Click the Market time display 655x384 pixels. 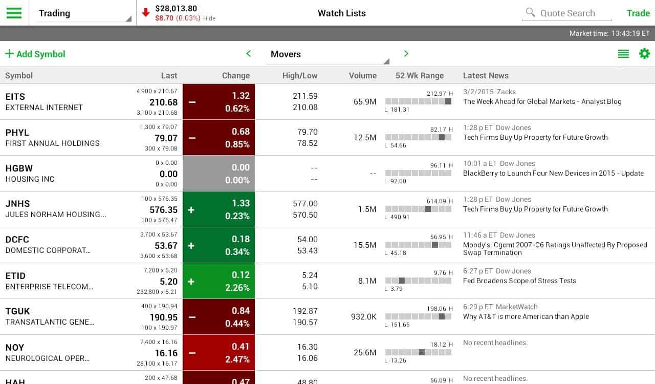609,33
